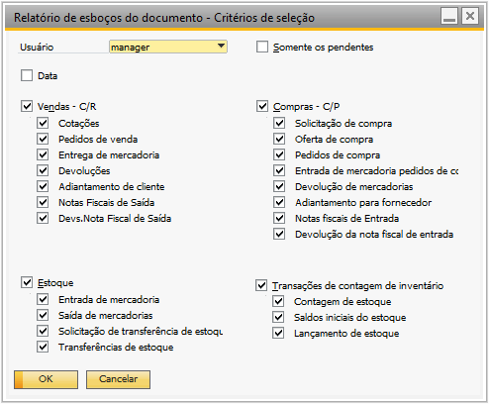The height and width of the screenshot is (404, 489).
Task: Toggle the Pedidos de venda checkbox
Action: pyautogui.click(x=43, y=139)
